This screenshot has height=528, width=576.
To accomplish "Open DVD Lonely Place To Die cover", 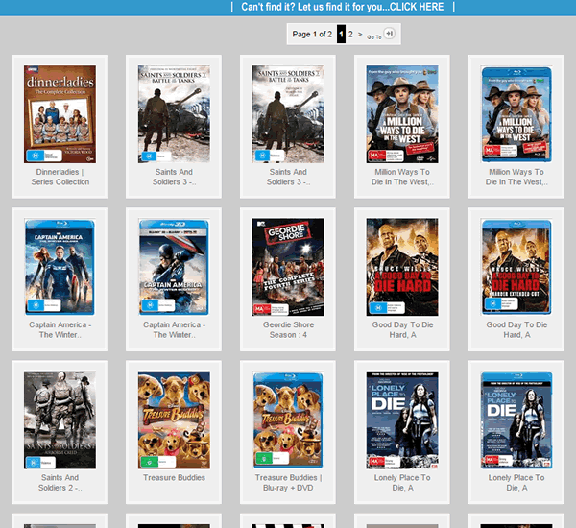I will coord(402,420).
